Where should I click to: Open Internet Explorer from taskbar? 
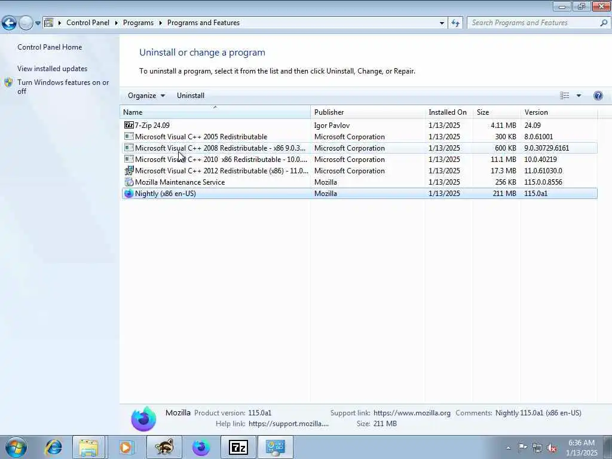pyautogui.click(x=53, y=447)
